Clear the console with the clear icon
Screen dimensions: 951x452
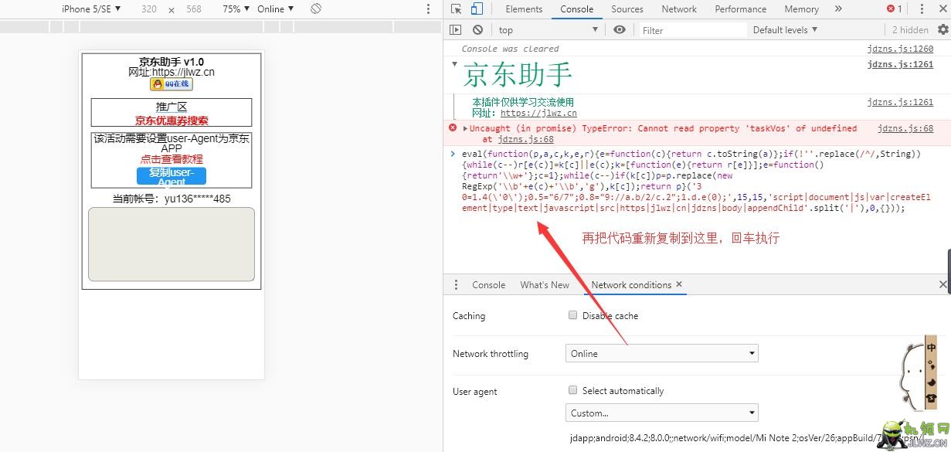478,30
